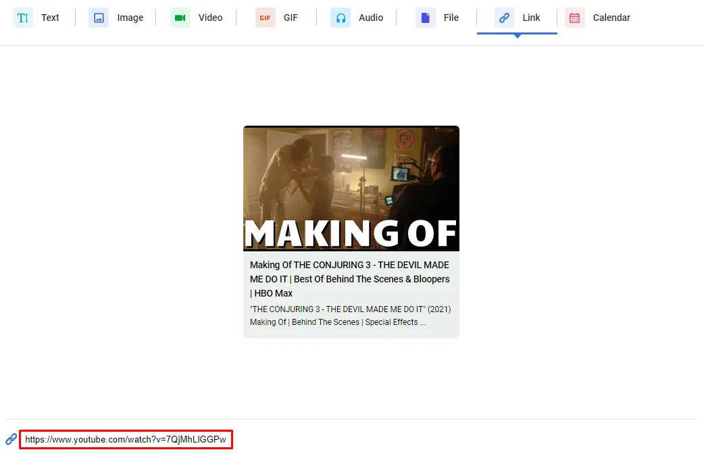Click the red Calendar icon
The image size is (704, 456).
(x=575, y=18)
